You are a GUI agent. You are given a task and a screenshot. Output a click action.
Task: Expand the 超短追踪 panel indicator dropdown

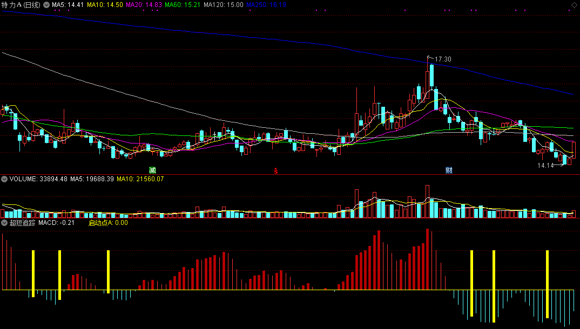(x=4, y=223)
